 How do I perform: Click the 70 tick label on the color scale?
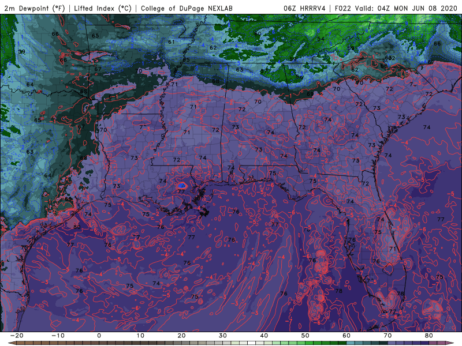click(x=388, y=336)
